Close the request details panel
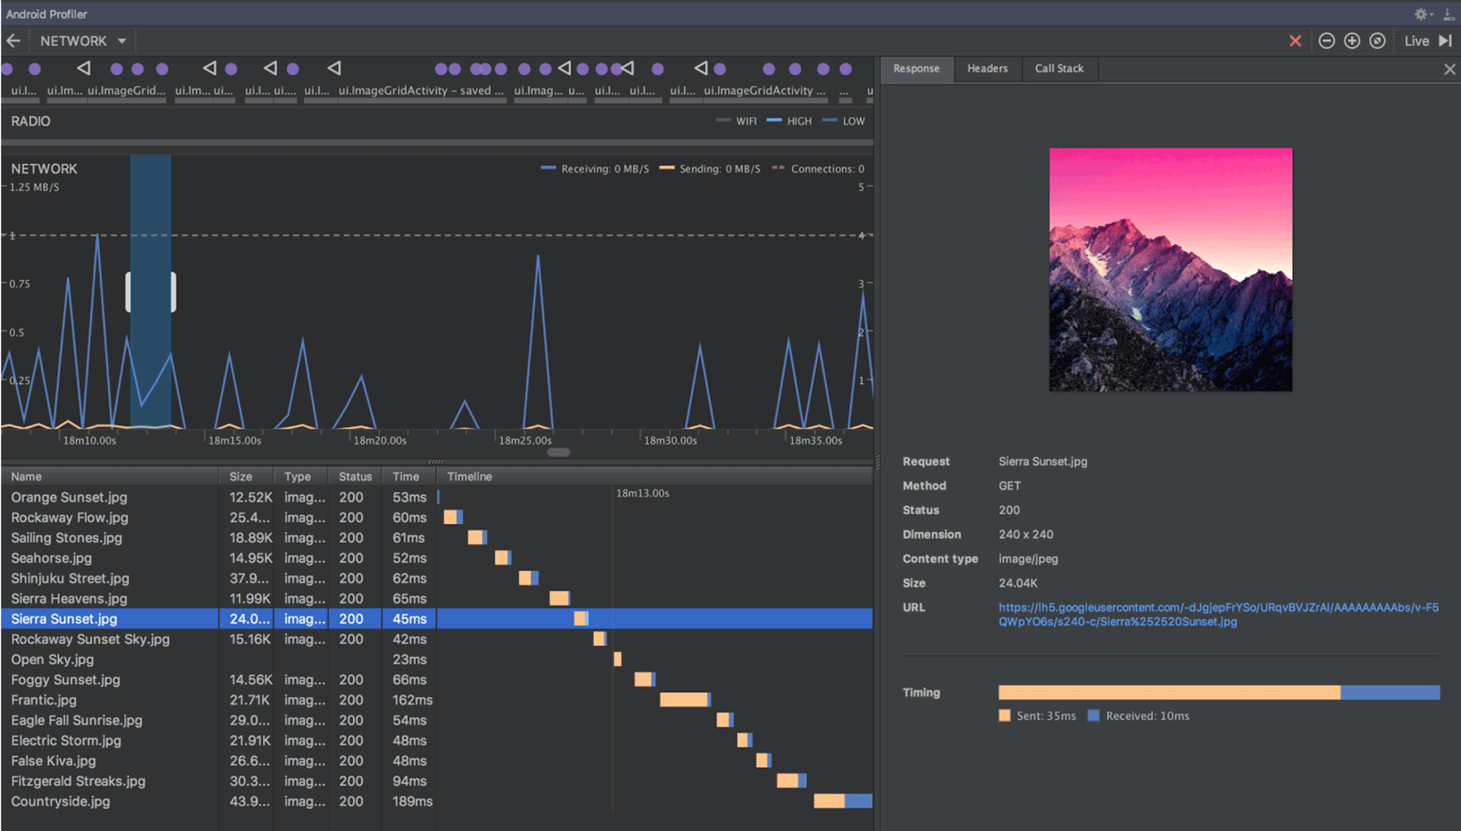 tap(1449, 69)
